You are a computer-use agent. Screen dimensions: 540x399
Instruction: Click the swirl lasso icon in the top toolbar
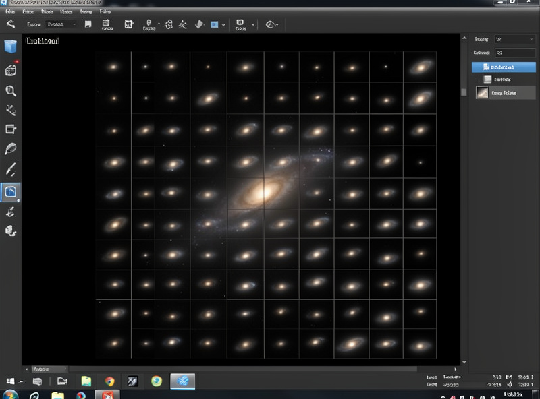tap(169, 24)
